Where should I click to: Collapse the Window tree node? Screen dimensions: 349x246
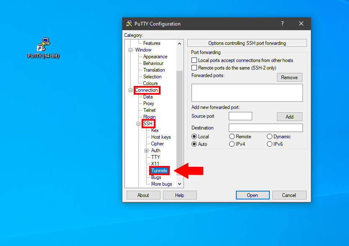(x=130, y=50)
